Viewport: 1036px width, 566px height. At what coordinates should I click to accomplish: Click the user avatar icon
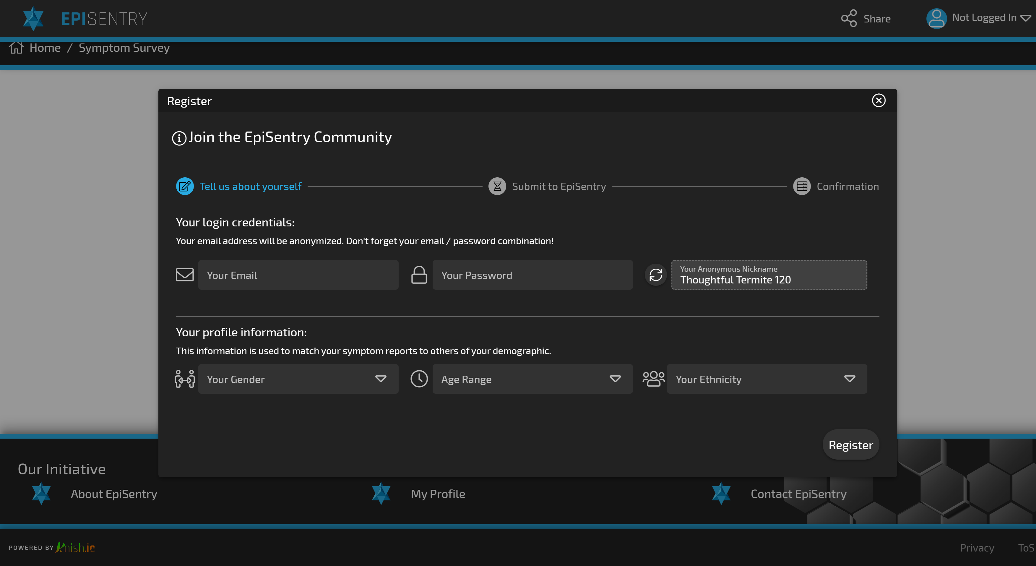(x=936, y=19)
